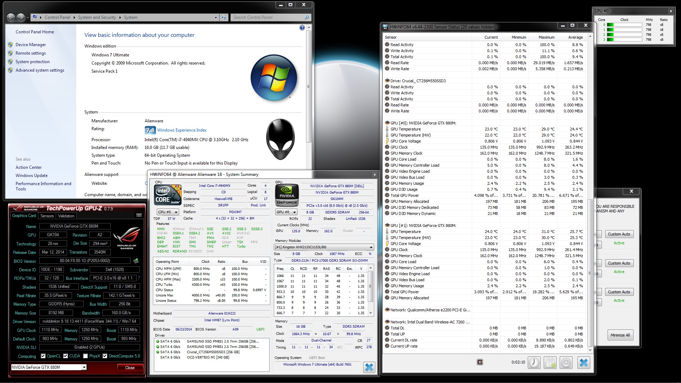
Task: Click Control Panel Home link
Action: 35,32
